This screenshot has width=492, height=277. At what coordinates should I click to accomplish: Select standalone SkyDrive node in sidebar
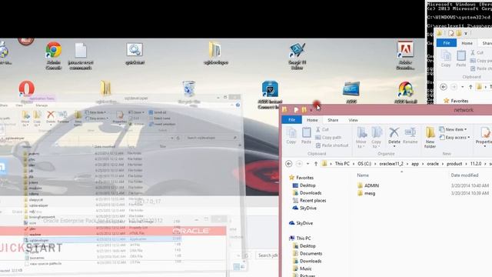[x=301, y=223]
